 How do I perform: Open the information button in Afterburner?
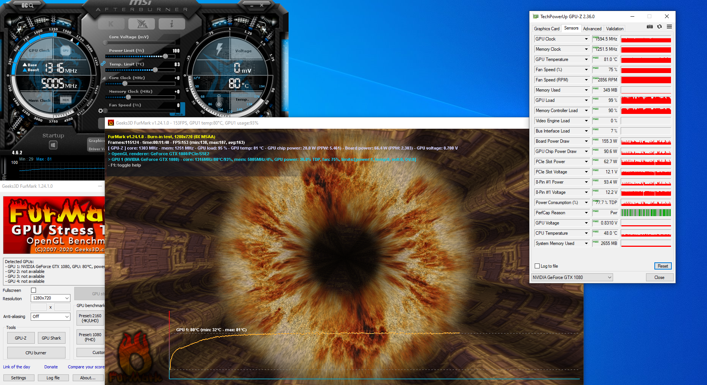[172, 24]
